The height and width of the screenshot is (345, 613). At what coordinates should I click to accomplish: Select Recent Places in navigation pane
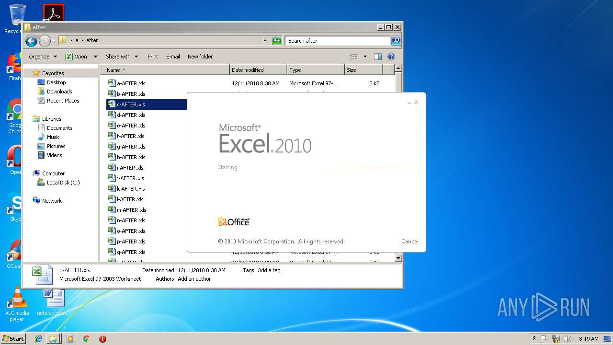(x=63, y=101)
